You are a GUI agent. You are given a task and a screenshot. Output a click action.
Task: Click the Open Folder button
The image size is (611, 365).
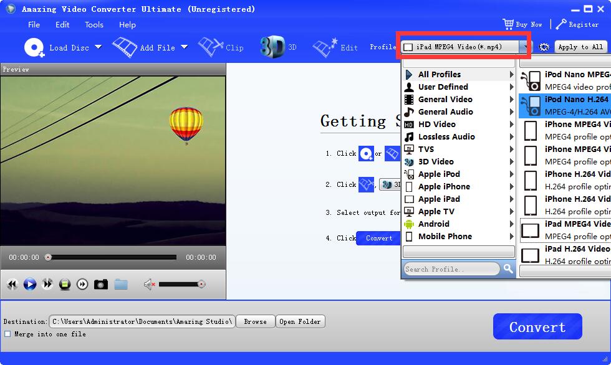coord(300,321)
